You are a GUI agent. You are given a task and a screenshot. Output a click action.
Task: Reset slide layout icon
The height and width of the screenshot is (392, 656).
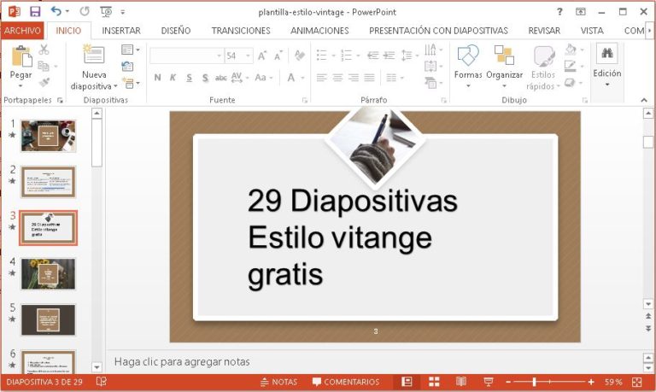(x=127, y=66)
